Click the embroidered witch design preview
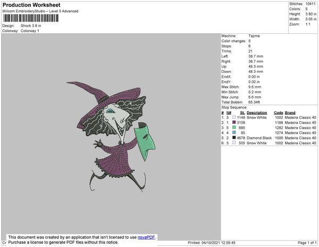The image size is (319, 247). pos(111,136)
